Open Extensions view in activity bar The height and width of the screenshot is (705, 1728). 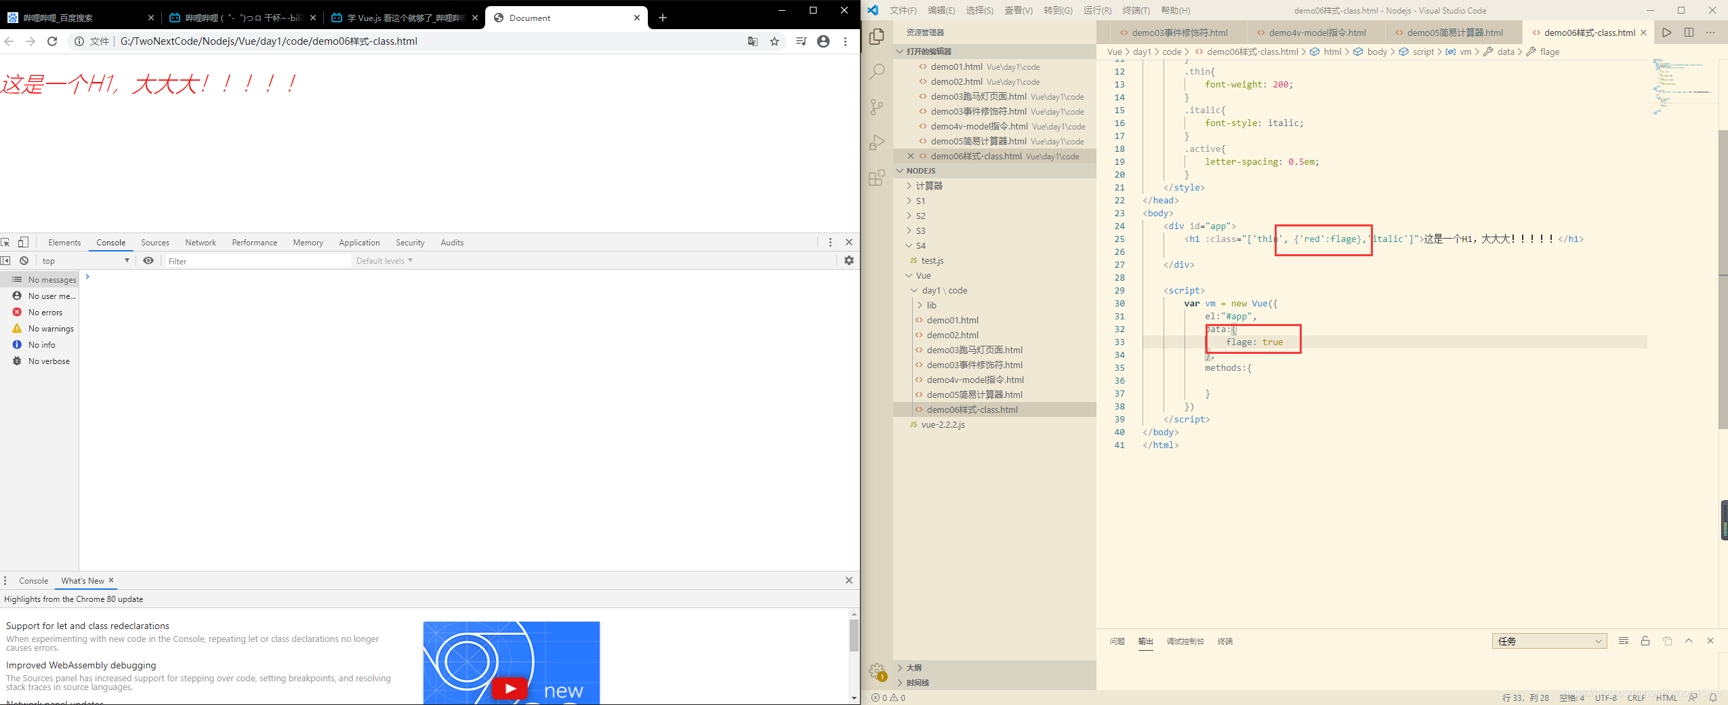coord(877,178)
